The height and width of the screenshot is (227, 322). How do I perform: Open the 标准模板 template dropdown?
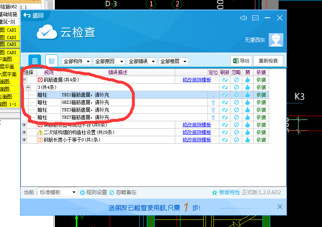point(58,192)
